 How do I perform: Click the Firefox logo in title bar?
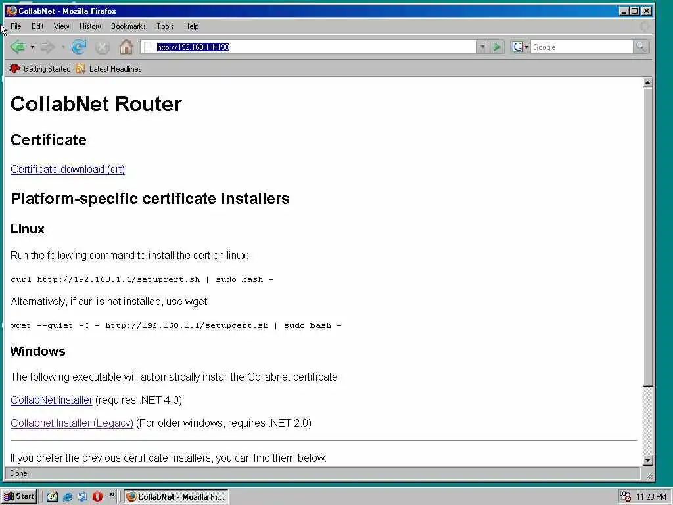[12, 11]
